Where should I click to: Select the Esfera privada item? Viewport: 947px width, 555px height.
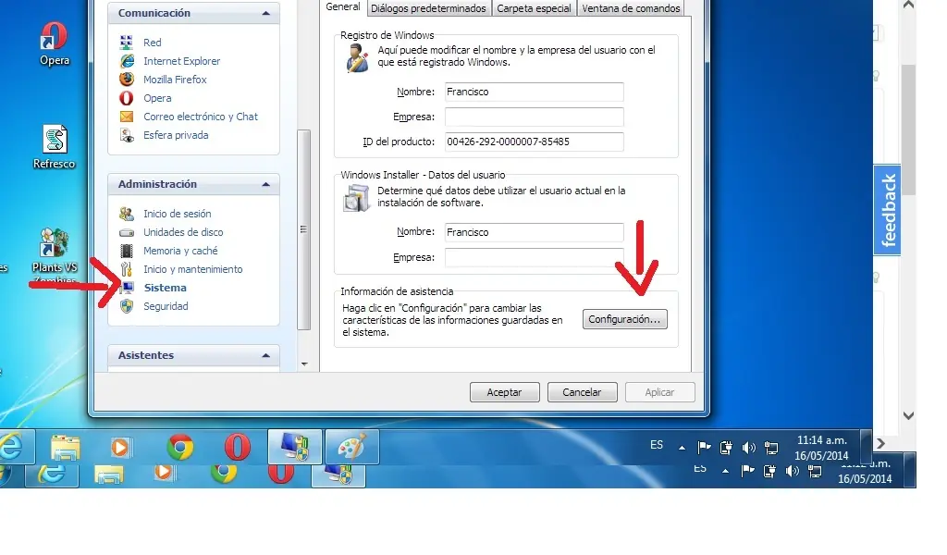tap(175, 135)
